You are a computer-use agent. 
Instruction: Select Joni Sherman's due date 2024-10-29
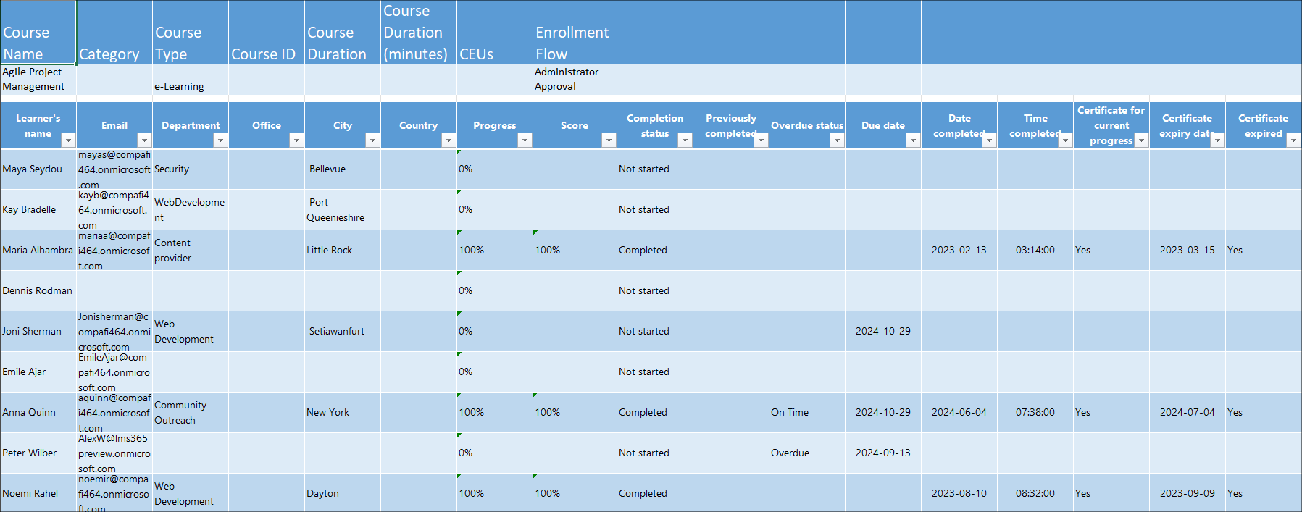click(x=882, y=331)
